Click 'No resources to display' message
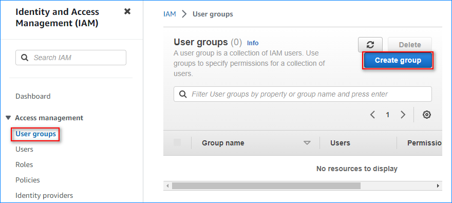Image resolution: width=452 pixels, height=203 pixels. [x=357, y=169]
